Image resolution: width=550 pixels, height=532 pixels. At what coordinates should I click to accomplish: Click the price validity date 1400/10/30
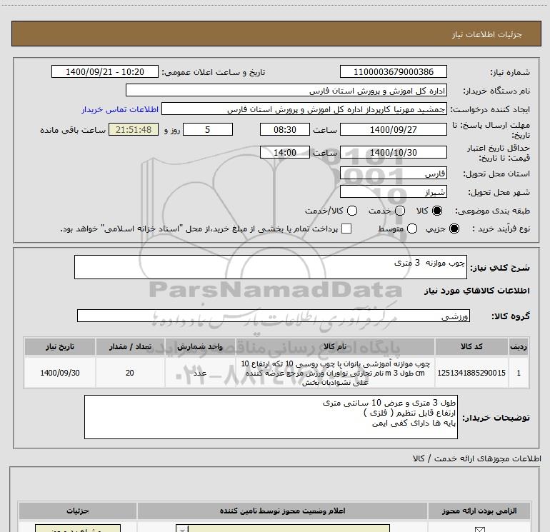tap(393, 152)
